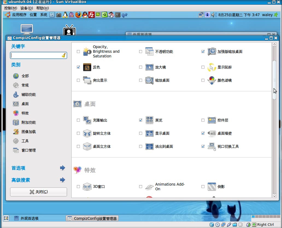Open the 展览 plugin icon

[149, 120]
